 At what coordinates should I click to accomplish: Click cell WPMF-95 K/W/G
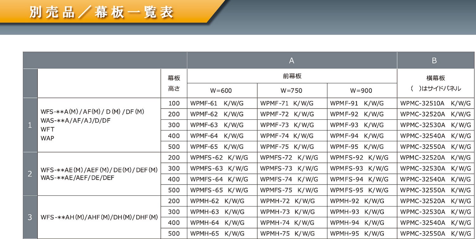tap(362, 147)
